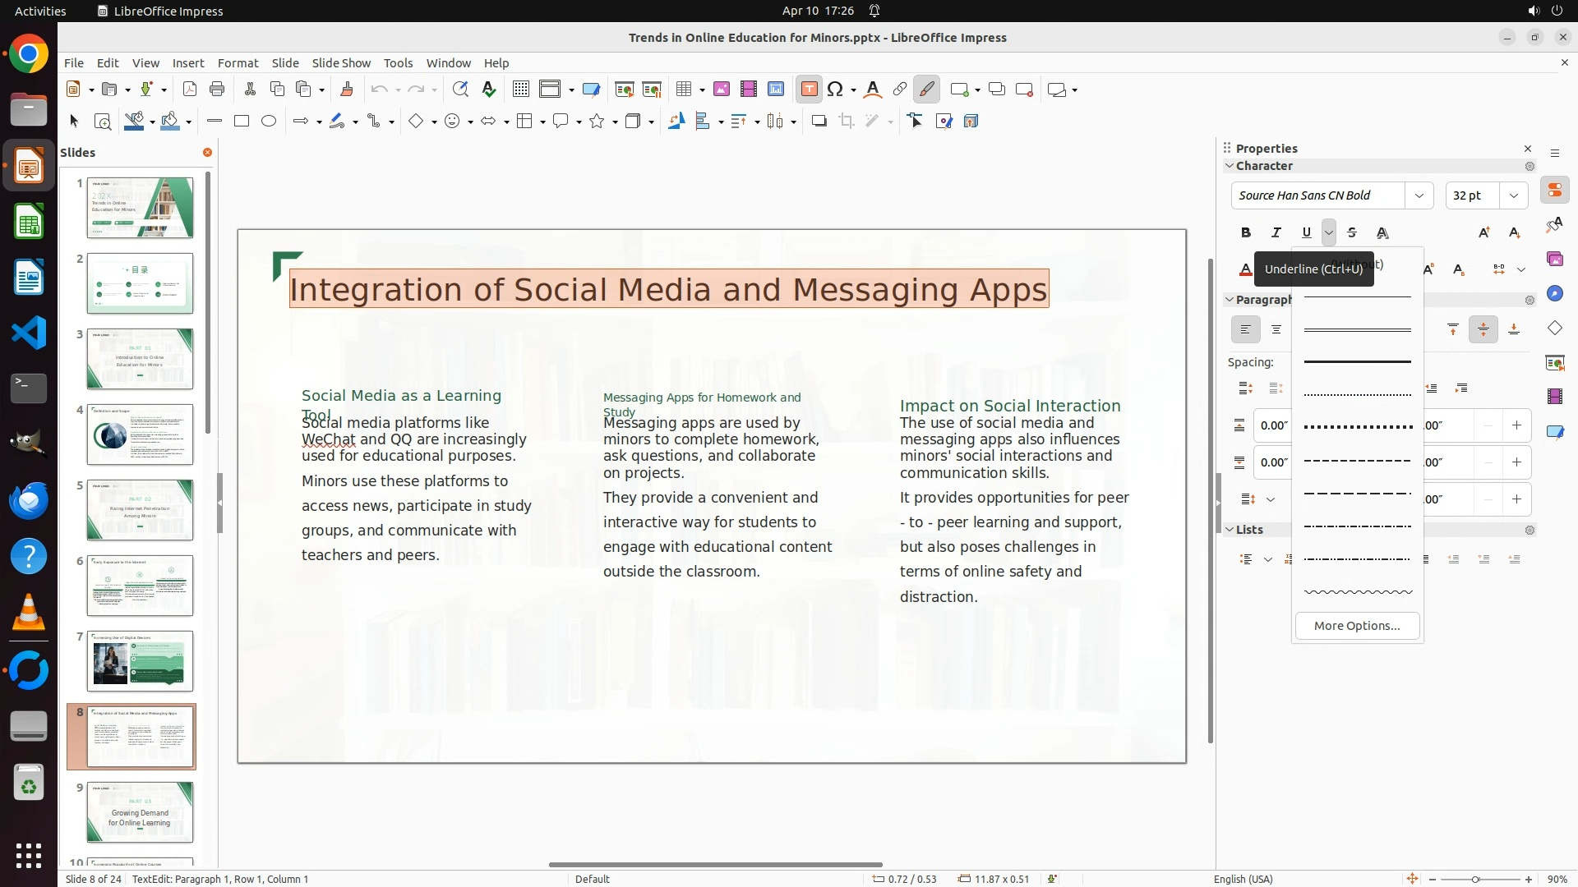Click the Insert Table toolbar icon
The width and height of the screenshot is (1578, 887).
(683, 90)
